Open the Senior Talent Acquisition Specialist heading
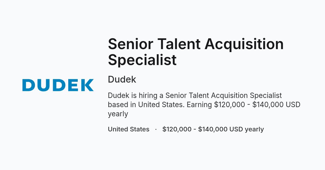The image size is (325, 170). (196, 52)
